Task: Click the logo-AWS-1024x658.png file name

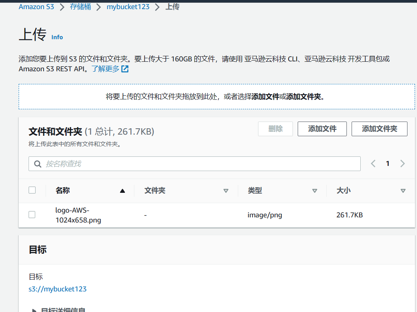Action: tap(78, 215)
